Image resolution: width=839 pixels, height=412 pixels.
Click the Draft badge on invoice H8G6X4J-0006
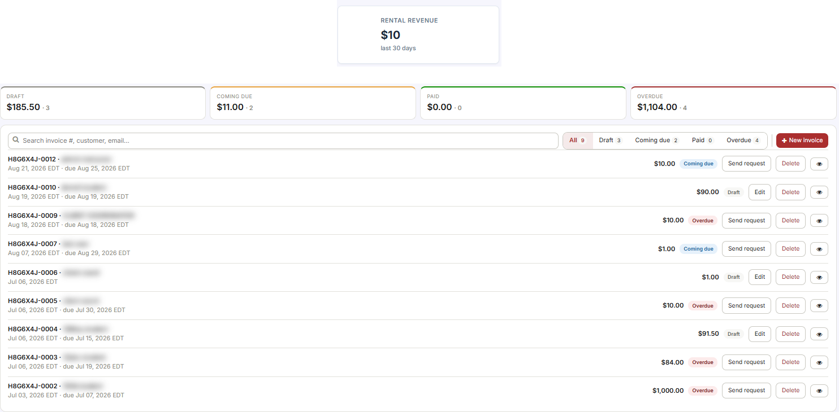734,277
